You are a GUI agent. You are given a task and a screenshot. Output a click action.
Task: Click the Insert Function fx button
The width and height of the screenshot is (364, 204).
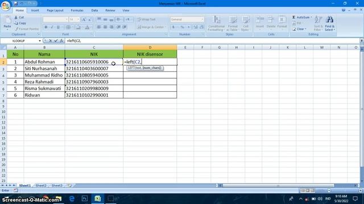click(x=61, y=41)
